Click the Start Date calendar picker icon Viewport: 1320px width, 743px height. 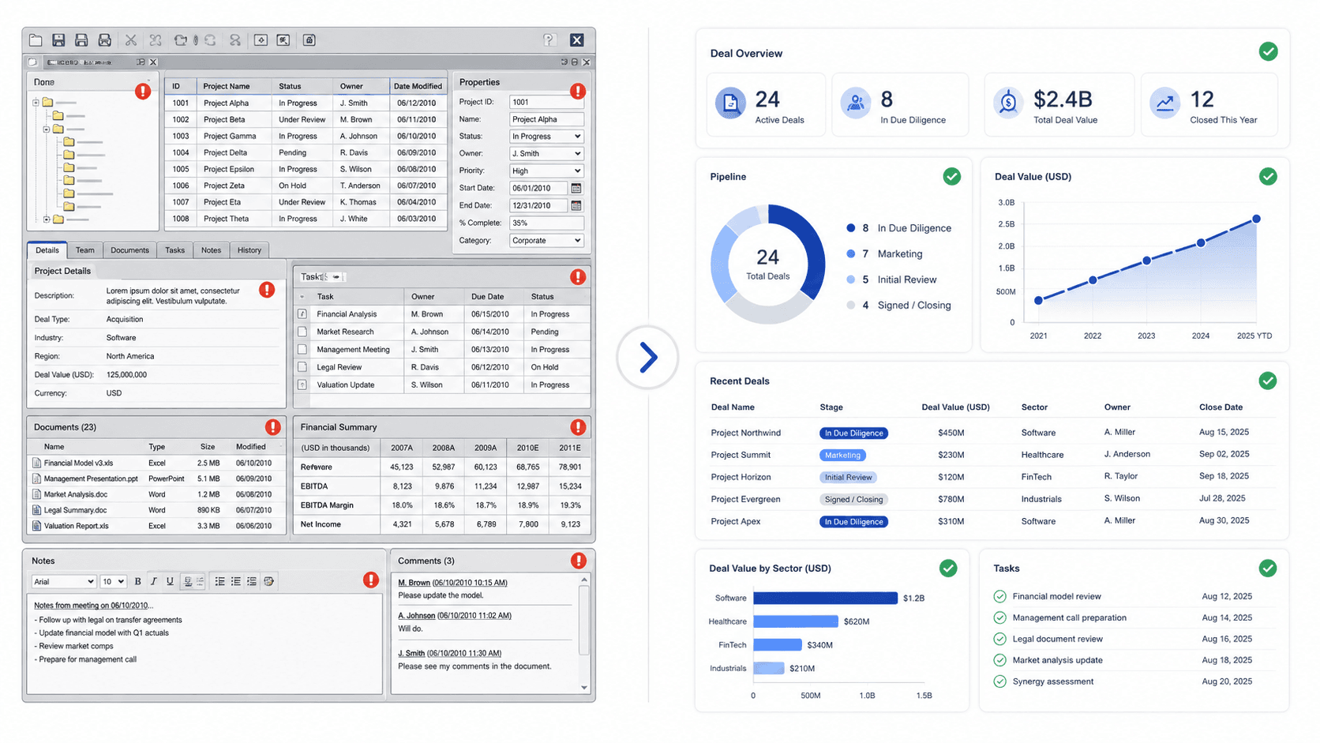pyautogui.click(x=576, y=188)
